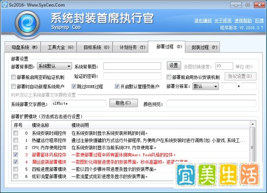This screenshot has width=267, height=193.
Task: Open the 关于程序 link
Action: [x=223, y=21]
